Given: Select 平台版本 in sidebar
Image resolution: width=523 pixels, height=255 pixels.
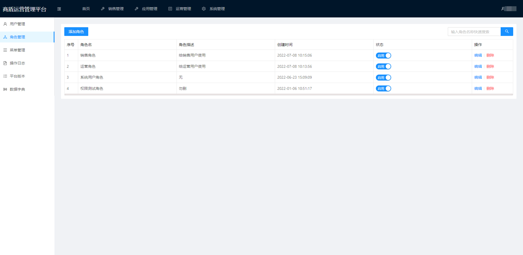Looking at the screenshot, I should pyautogui.click(x=27, y=76).
